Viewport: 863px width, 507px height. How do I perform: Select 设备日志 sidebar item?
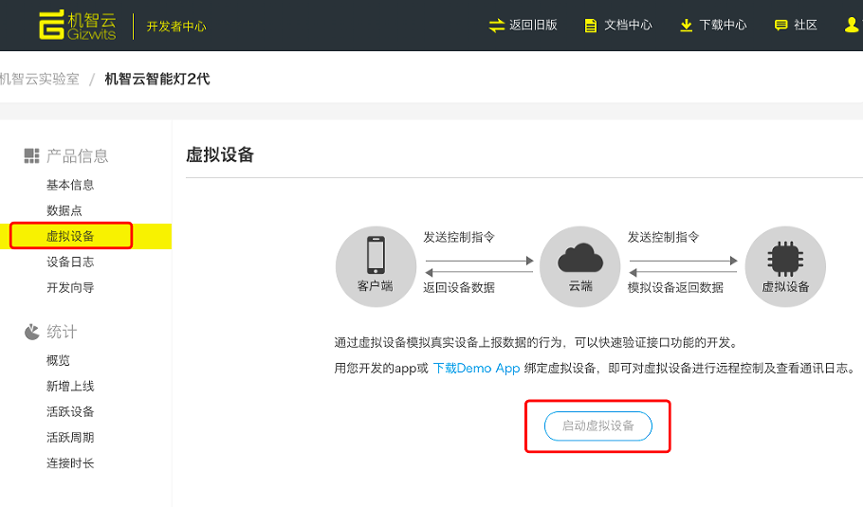tap(70, 262)
